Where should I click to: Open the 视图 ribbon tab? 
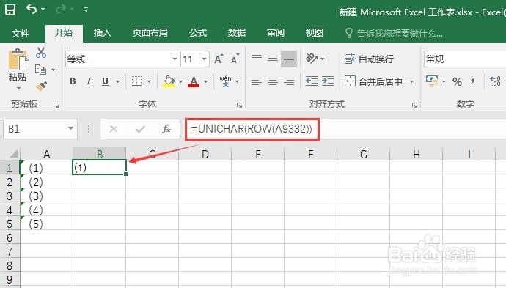[315, 32]
